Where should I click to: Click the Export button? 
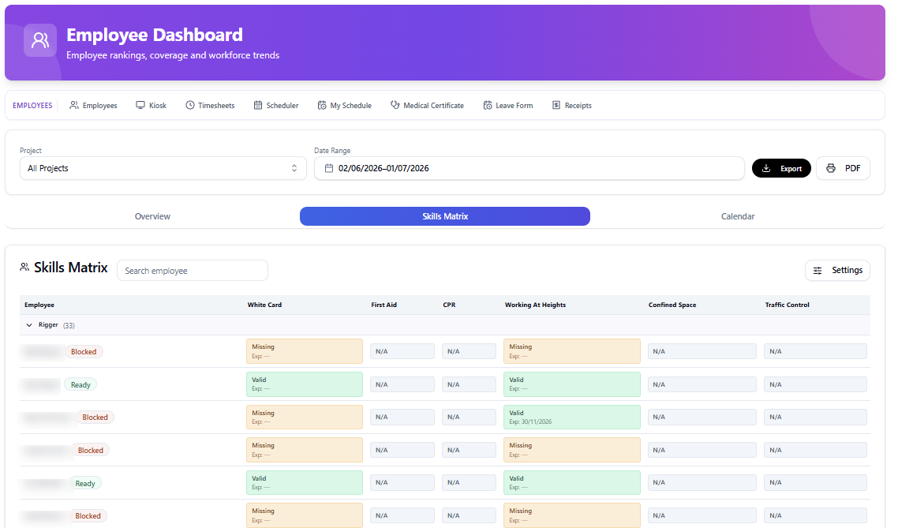pos(781,168)
